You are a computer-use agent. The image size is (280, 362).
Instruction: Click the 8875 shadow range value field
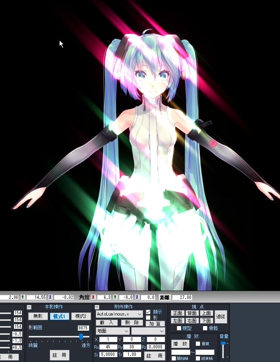[x=83, y=328]
